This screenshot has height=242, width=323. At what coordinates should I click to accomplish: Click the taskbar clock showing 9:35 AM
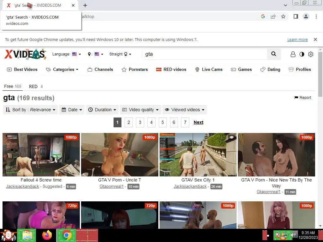[308, 235]
